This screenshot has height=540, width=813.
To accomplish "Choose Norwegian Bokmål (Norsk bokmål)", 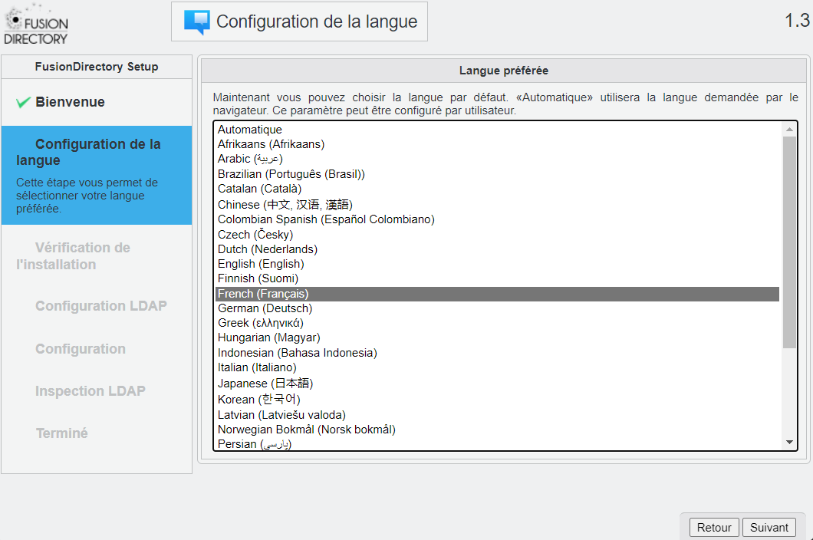I will (x=497, y=430).
